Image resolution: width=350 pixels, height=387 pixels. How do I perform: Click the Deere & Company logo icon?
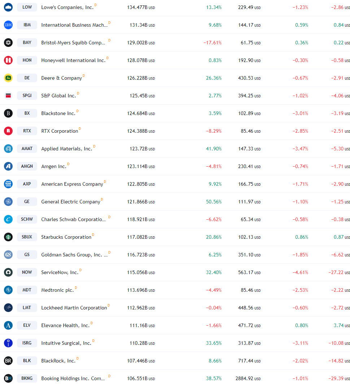tap(8, 78)
